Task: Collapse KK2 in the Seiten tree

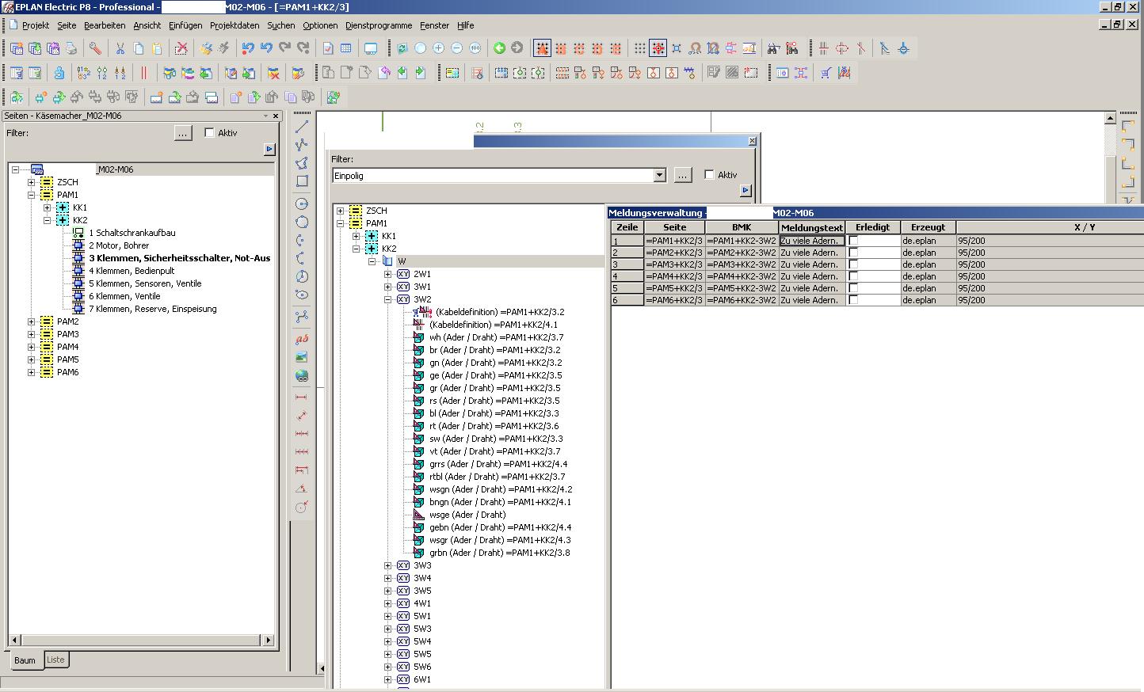Action: pos(47,220)
